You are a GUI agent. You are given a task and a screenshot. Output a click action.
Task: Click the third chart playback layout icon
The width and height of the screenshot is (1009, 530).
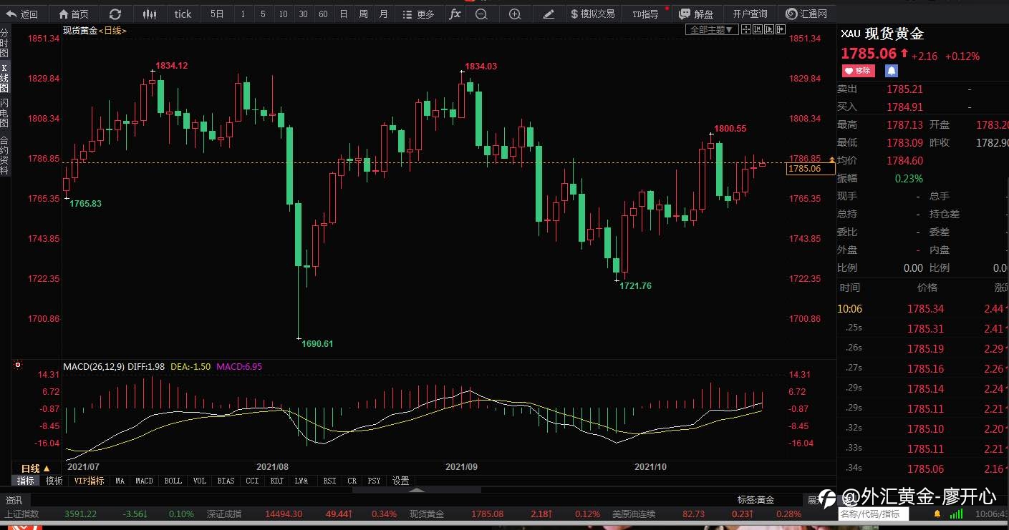tap(770, 29)
